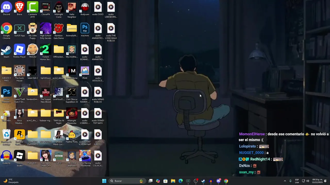
Task: Open Microsoft Store from the taskbar
Action: point(166,181)
